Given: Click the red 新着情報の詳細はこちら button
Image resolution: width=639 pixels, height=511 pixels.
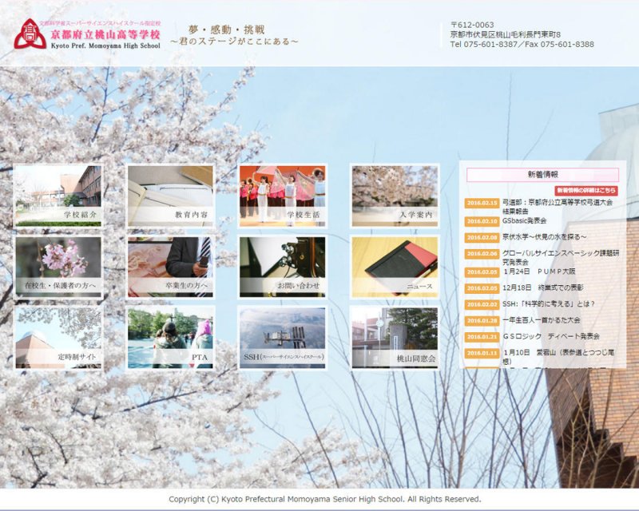Looking at the screenshot, I should point(586,191).
